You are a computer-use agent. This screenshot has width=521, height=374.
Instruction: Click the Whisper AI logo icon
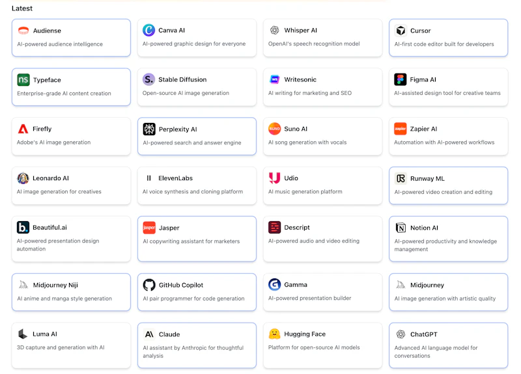pyautogui.click(x=274, y=30)
